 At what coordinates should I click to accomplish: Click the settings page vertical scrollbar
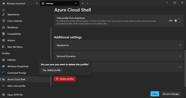[185, 68]
